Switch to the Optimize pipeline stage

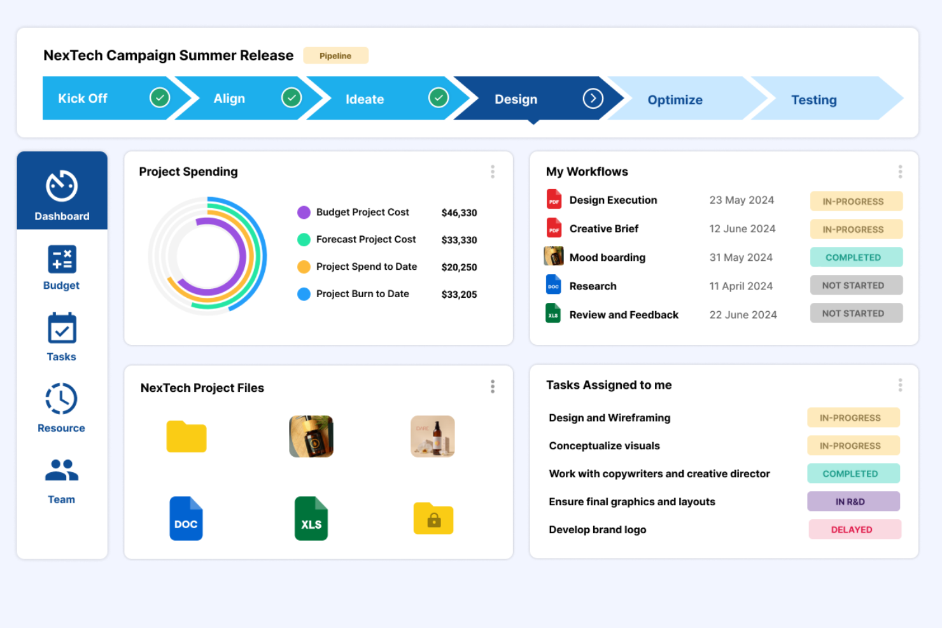675,99
